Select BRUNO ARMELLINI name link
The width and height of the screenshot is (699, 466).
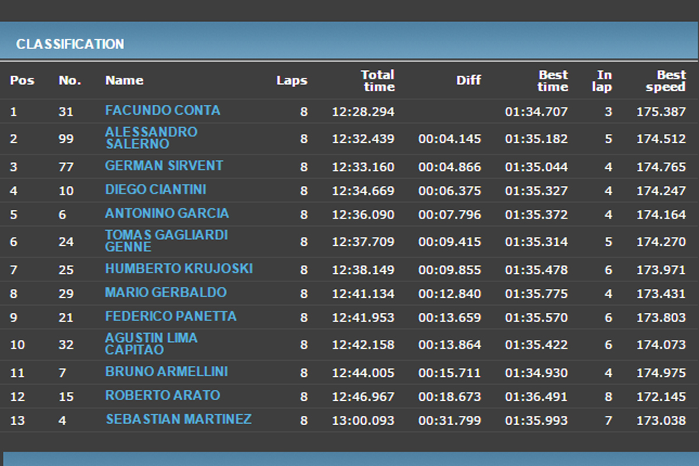[x=166, y=372]
